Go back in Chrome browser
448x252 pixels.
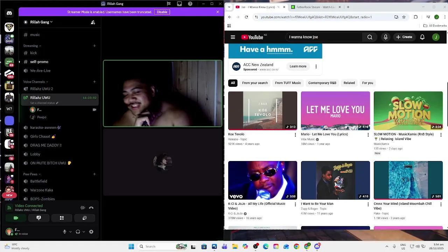(x=230, y=17)
